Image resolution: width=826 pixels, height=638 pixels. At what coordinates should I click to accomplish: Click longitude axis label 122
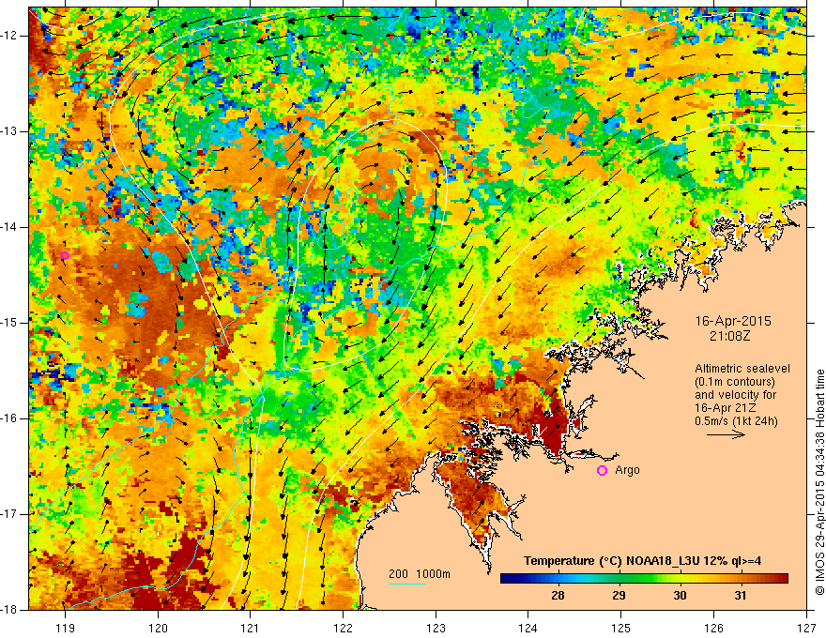[343, 628]
